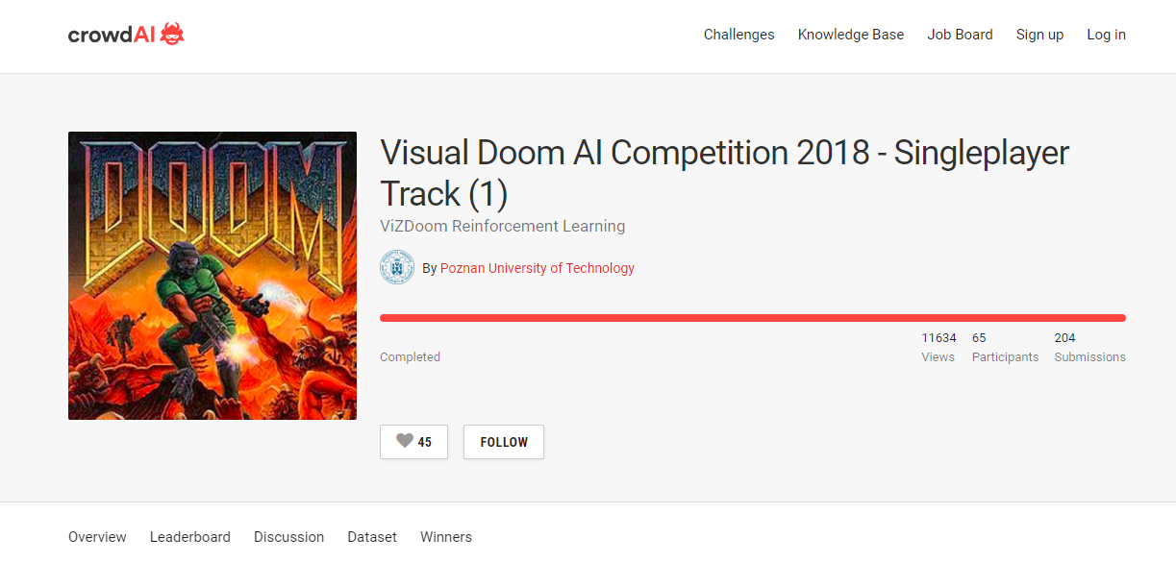The image size is (1176, 563).
Task: Open the Job Board link
Action: 960,35
